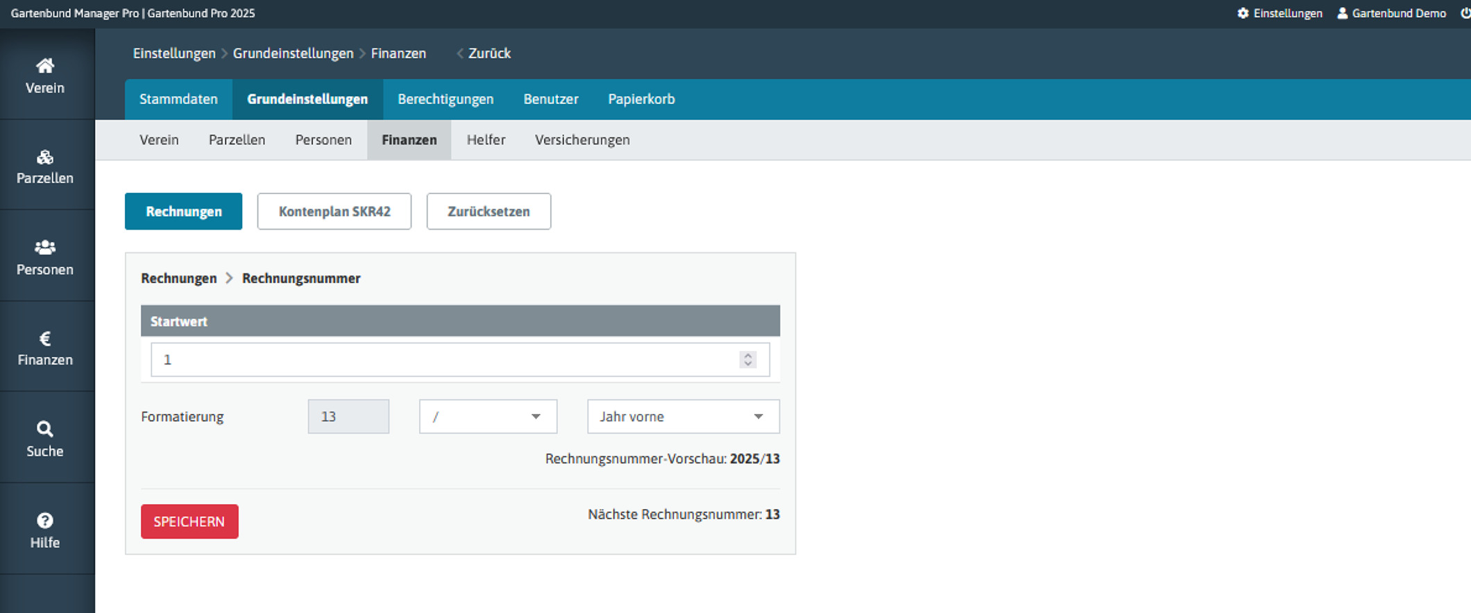Switch to Stammdaten tab
The height and width of the screenshot is (613, 1471).
178,99
